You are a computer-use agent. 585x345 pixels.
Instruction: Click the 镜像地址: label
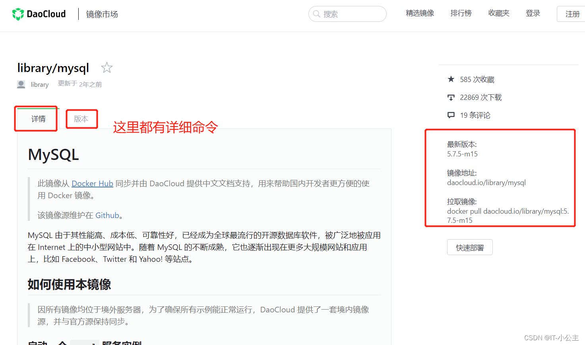(x=462, y=173)
